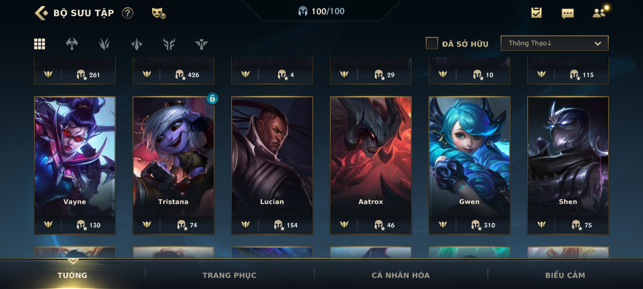The image size is (643, 289).
Task: Filter champions by the axe-helmet role icon
Action: (x=72, y=44)
